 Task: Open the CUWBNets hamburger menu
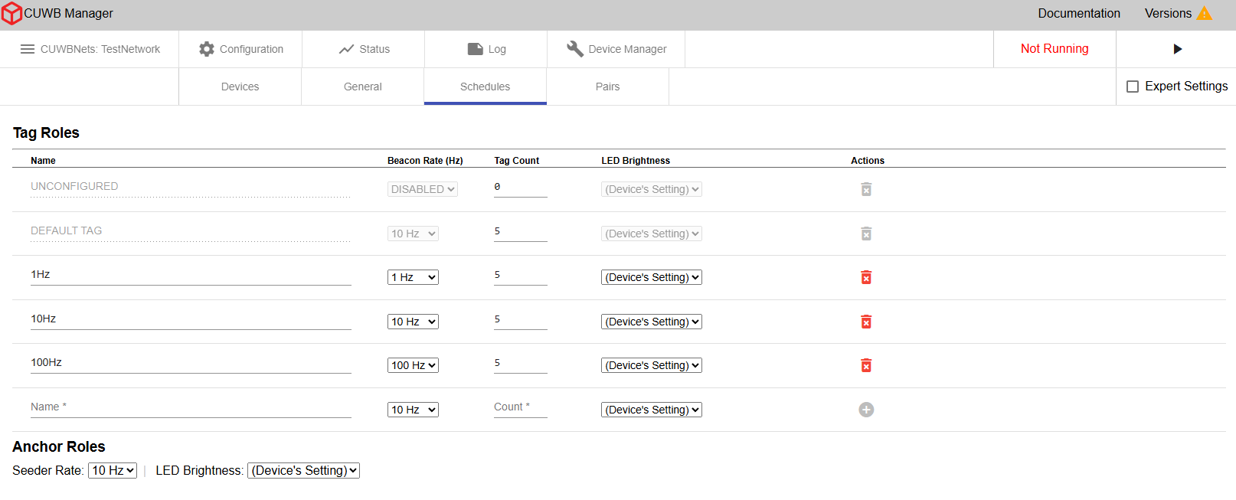pos(28,49)
